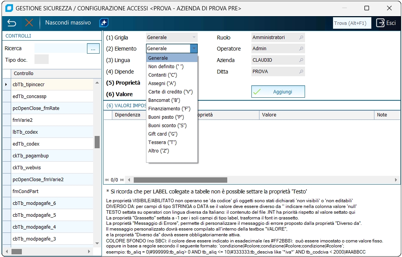Viewport: 402px width, 257px height.
Task: Choose Assegni ('A') option
Action: [x=172, y=83]
